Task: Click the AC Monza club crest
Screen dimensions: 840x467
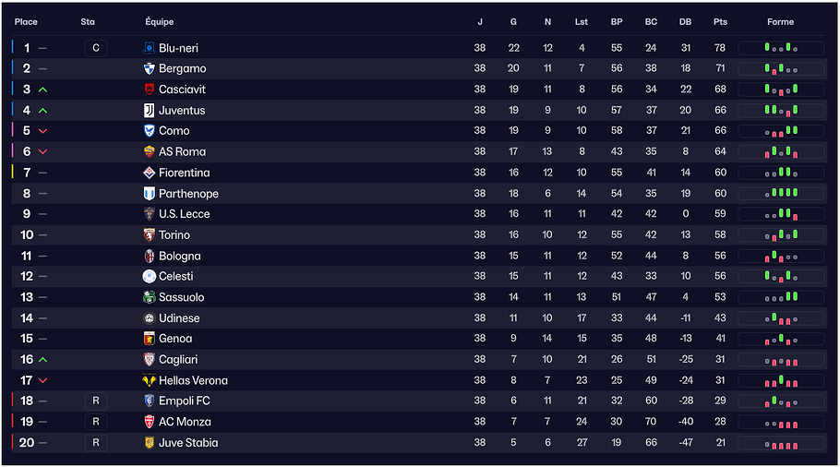Action: pos(150,422)
